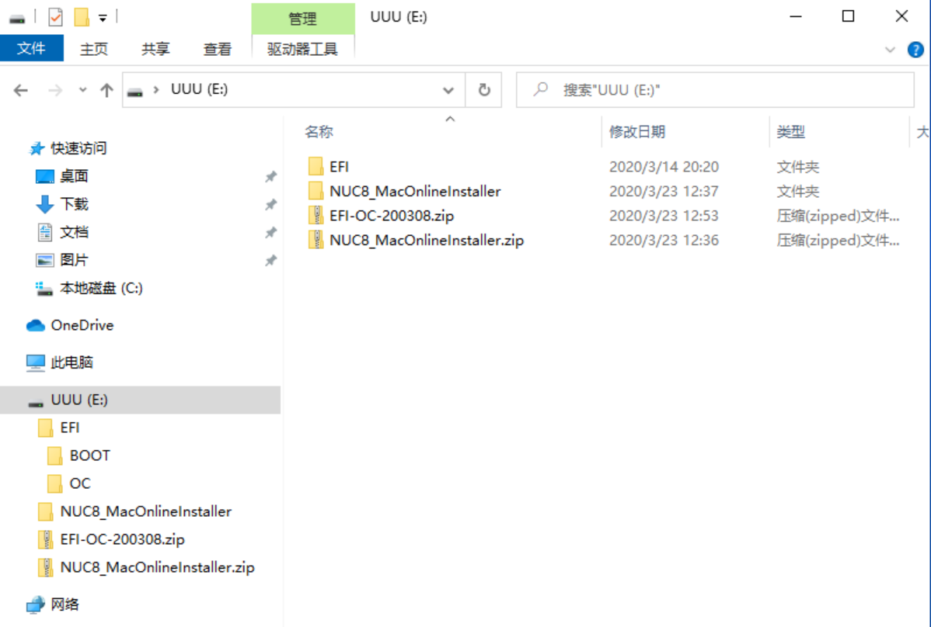Screen dimensions: 931x627
Task: Click the search magnifier icon
Action: click(x=540, y=90)
